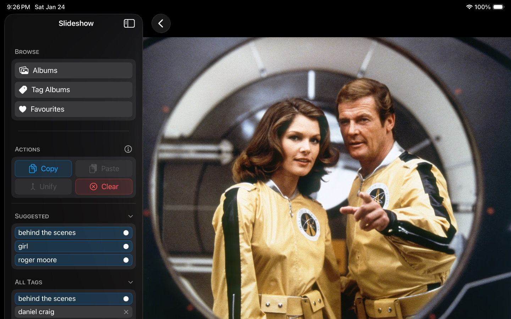Tap the battery indicator icon
511x319 pixels.
coord(499,7)
